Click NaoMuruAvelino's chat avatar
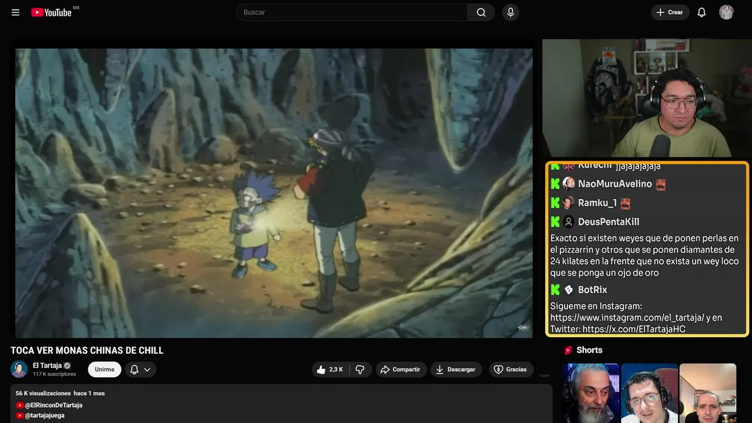The image size is (752, 423). coord(569,184)
